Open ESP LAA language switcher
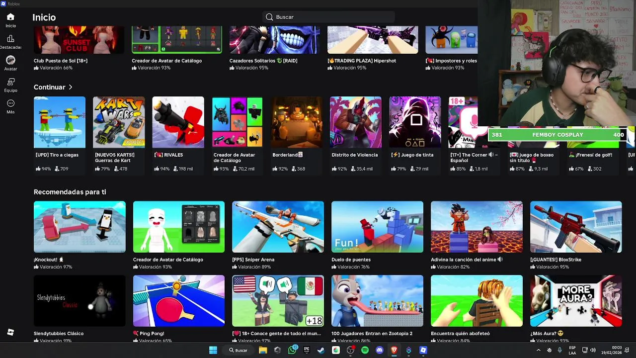 point(572,350)
